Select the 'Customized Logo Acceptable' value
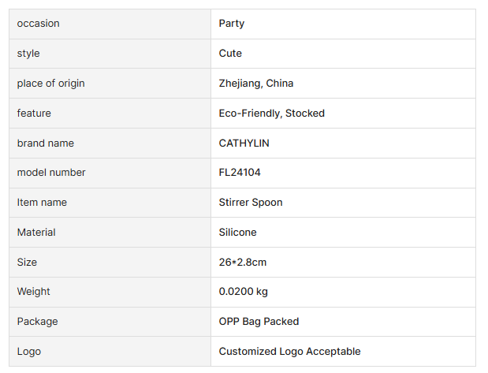Viewport: 488px width, 373px height. [x=289, y=352]
